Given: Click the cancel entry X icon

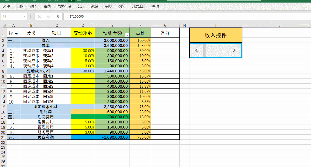Looking at the screenshot, I should (39, 17).
